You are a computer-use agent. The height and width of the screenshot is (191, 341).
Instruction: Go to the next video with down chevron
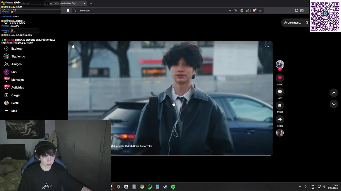[334, 104]
